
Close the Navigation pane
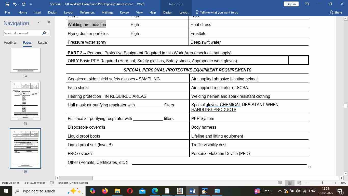pos(49,22)
